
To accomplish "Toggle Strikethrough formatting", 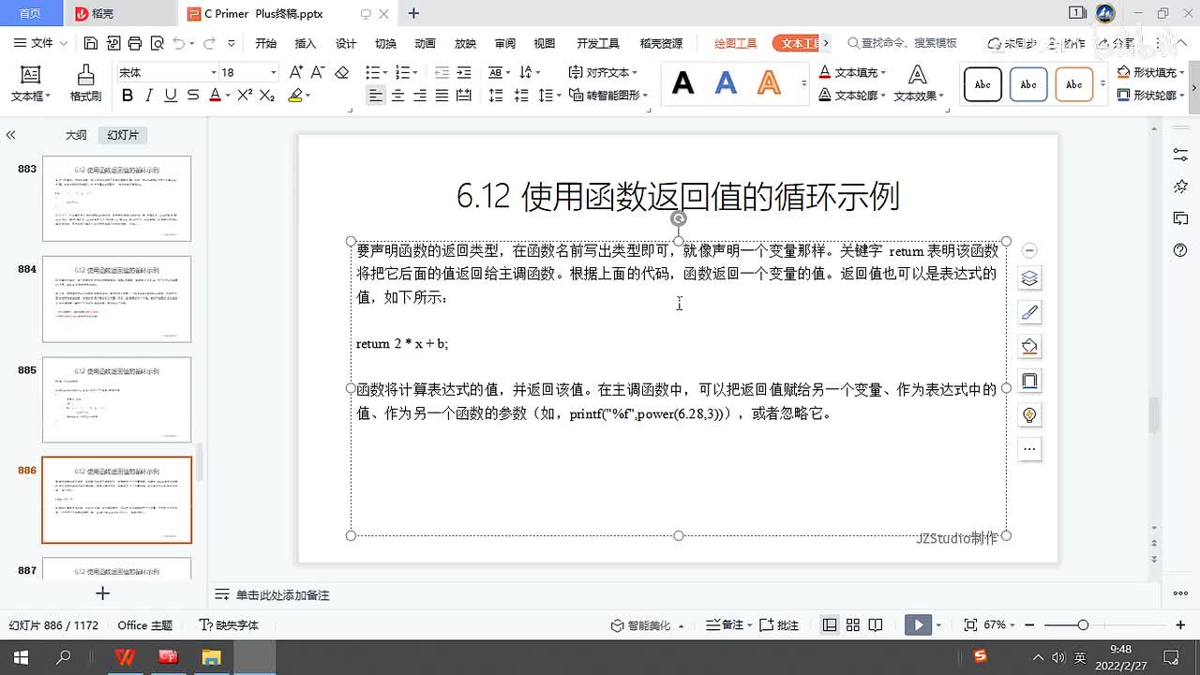I will 192,95.
